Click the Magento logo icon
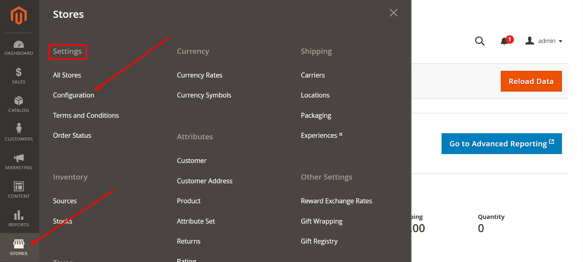 tap(19, 15)
